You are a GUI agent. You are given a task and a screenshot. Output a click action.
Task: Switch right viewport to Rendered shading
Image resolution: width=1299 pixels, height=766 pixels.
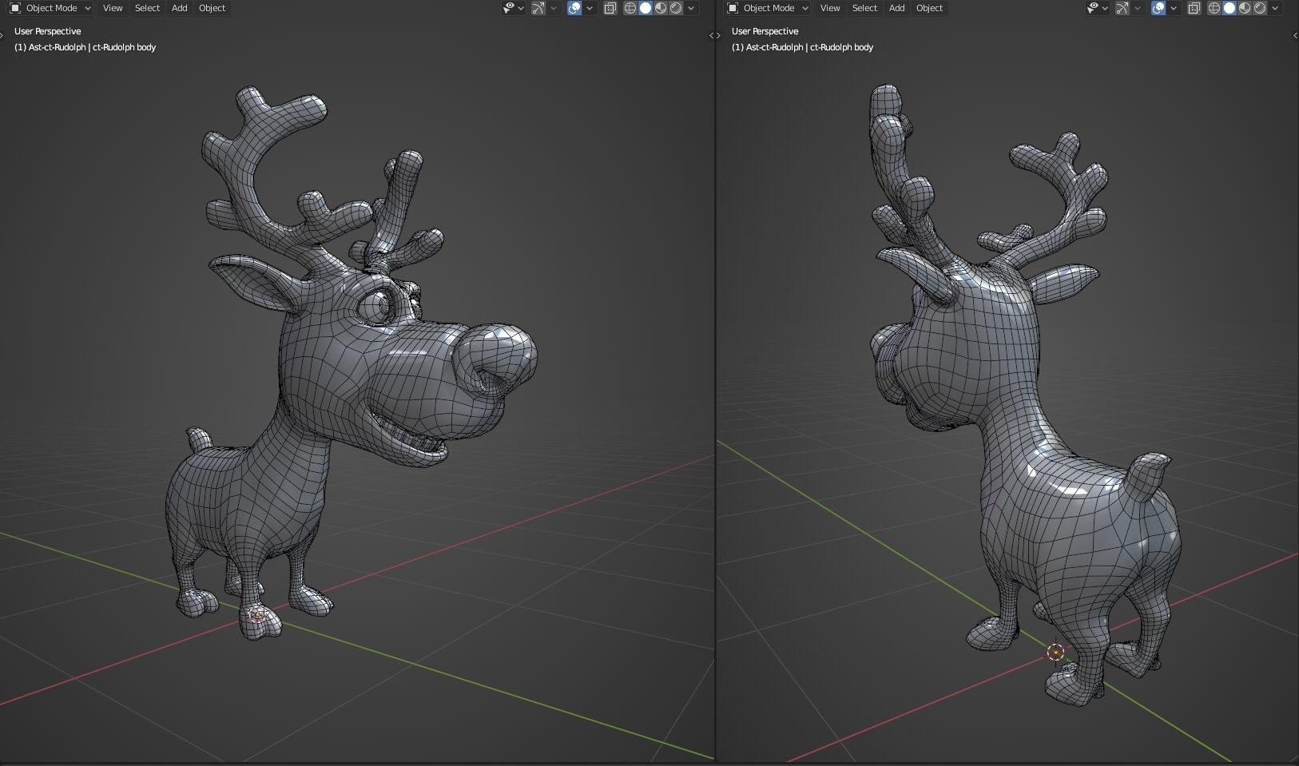tap(1260, 8)
